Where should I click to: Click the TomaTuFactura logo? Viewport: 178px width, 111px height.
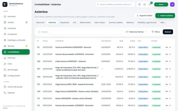(5, 4)
